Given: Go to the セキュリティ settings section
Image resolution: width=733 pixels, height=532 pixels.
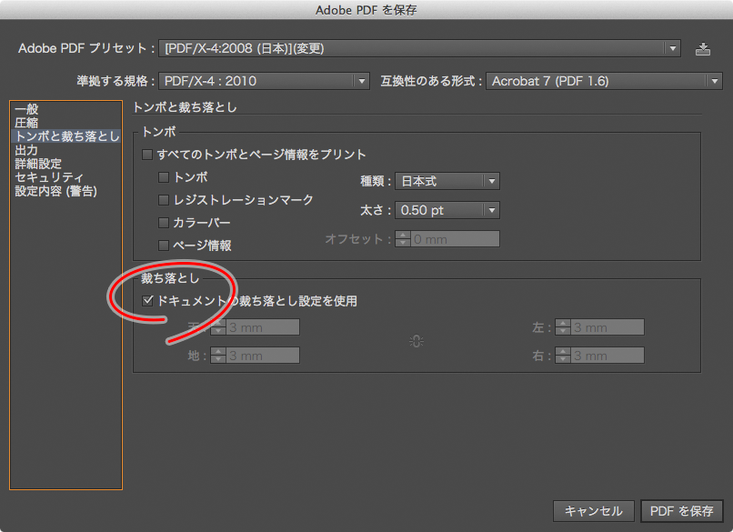Looking at the screenshot, I should point(49,177).
